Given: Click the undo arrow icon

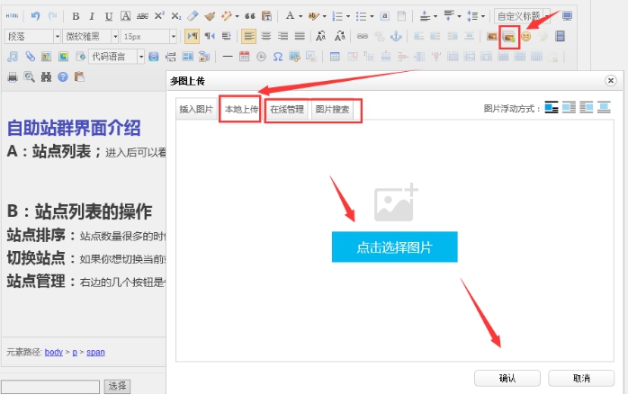Looking at the screenshot, I should click(x=35, y=16).
